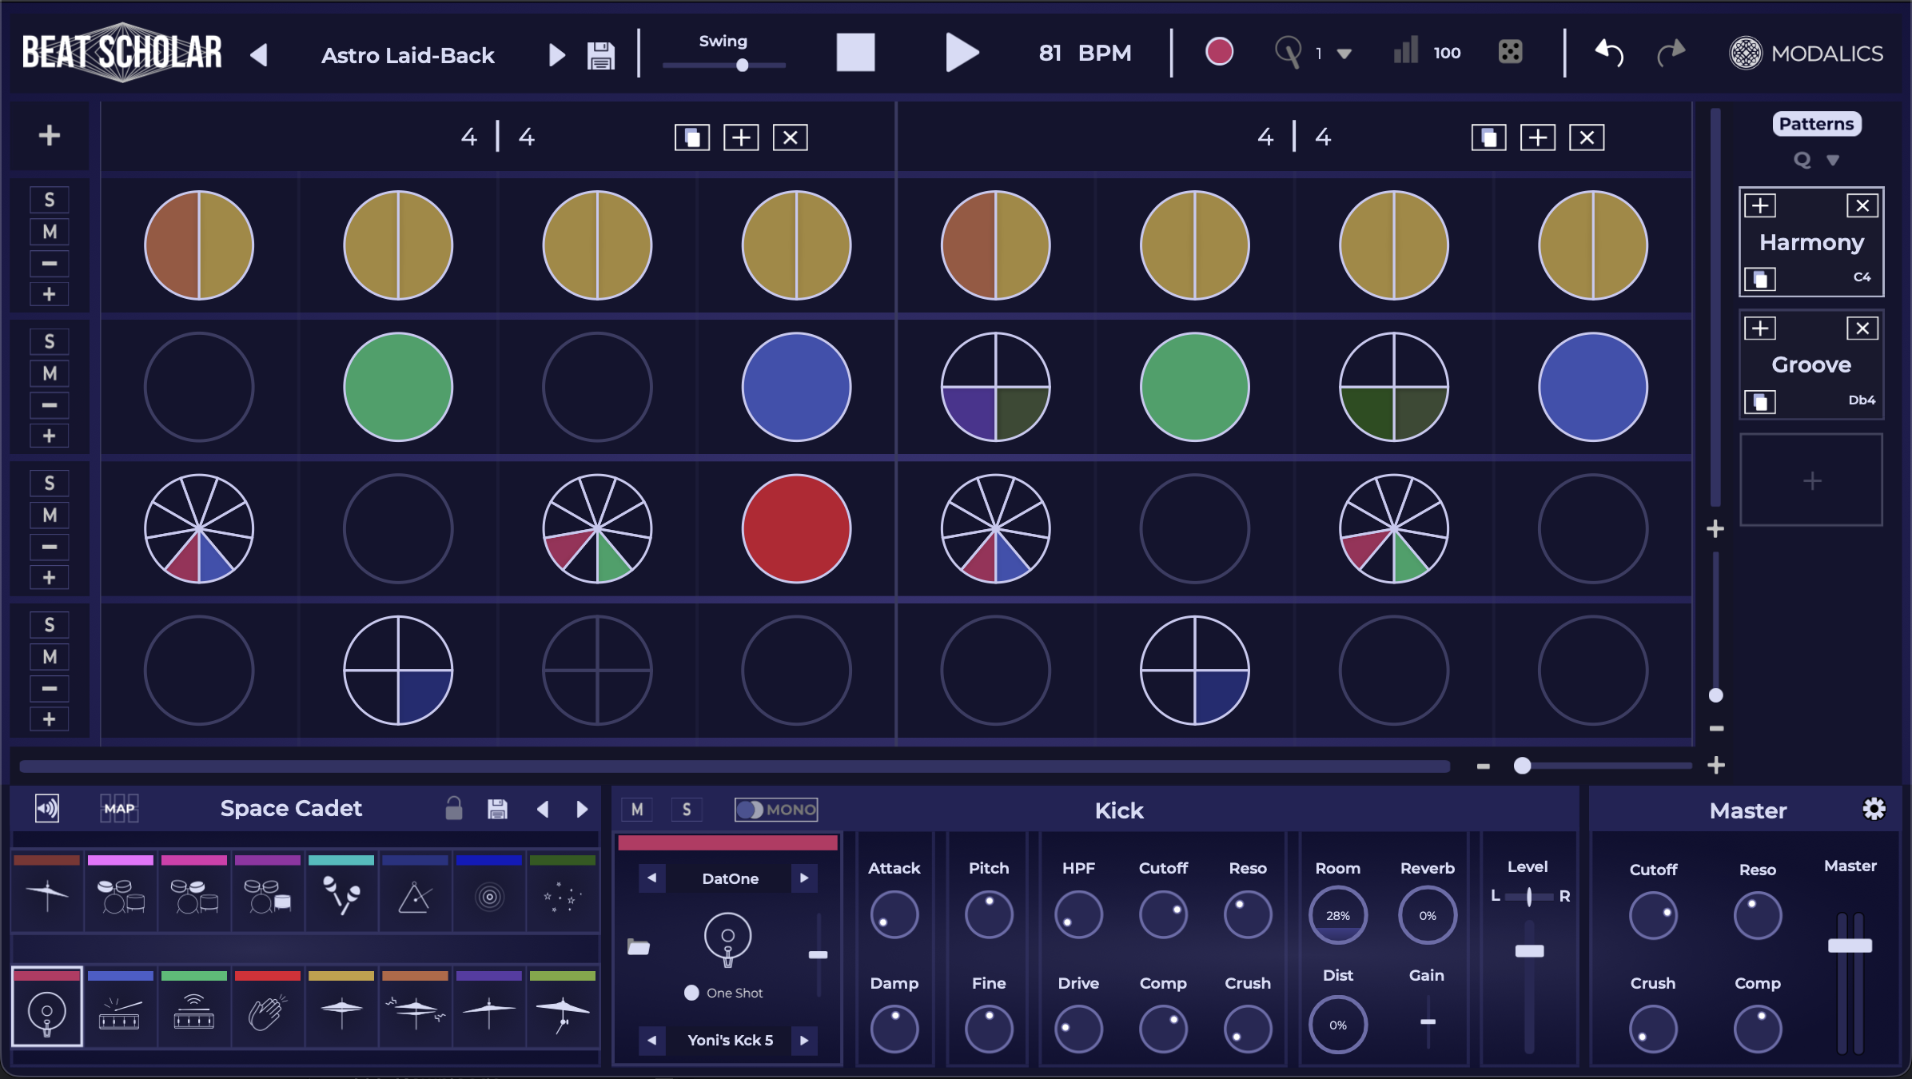This screenshot has height=1079, width=1912.
Task: Click the 81 BPM value
Action: click(x=1051, y=53)
